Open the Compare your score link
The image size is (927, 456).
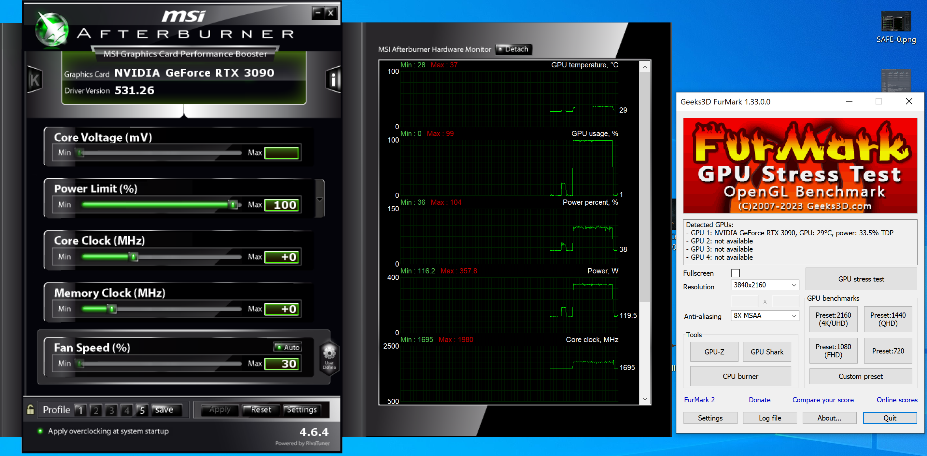[x=822, y=400]
